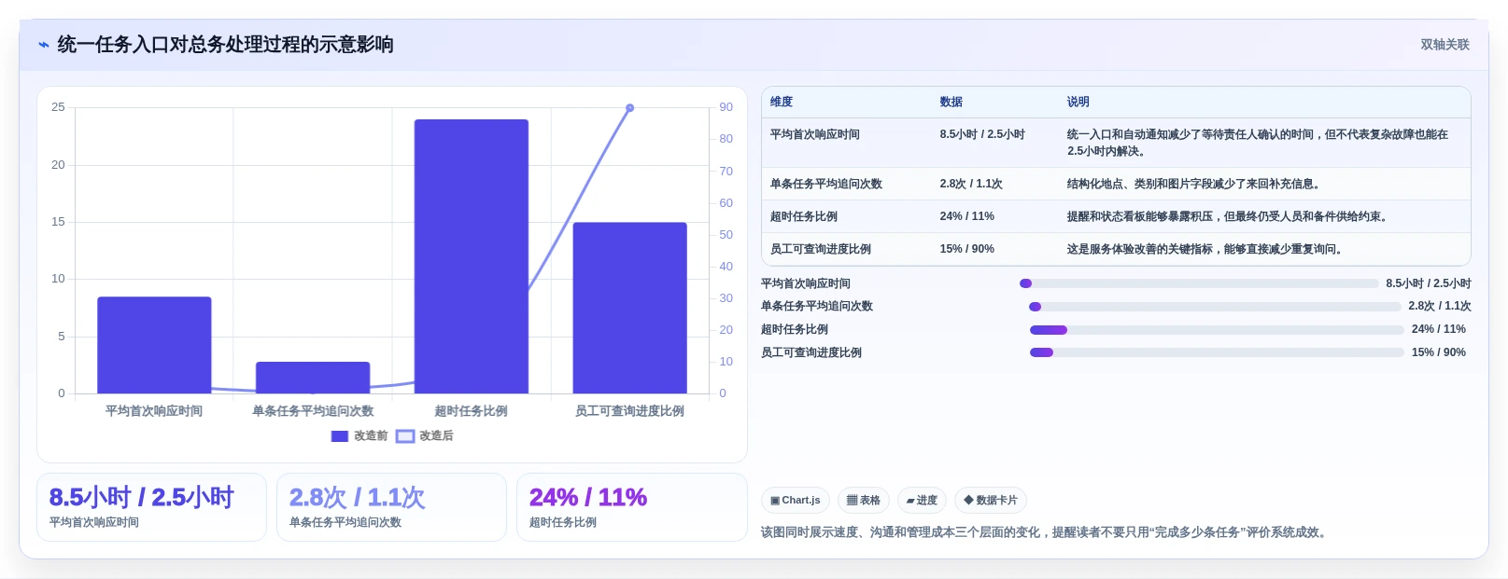Screen dimensions: 1508x579
Task: Click the 平均首次响应时间 bar in chart
Action: tap(154, 345)
